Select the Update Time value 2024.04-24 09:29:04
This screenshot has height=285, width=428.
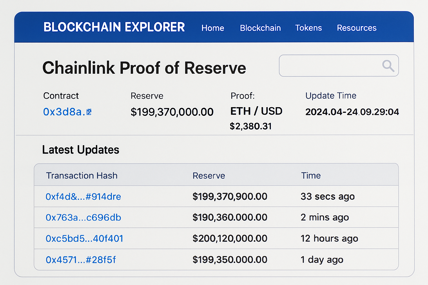[x=352, y=112]
